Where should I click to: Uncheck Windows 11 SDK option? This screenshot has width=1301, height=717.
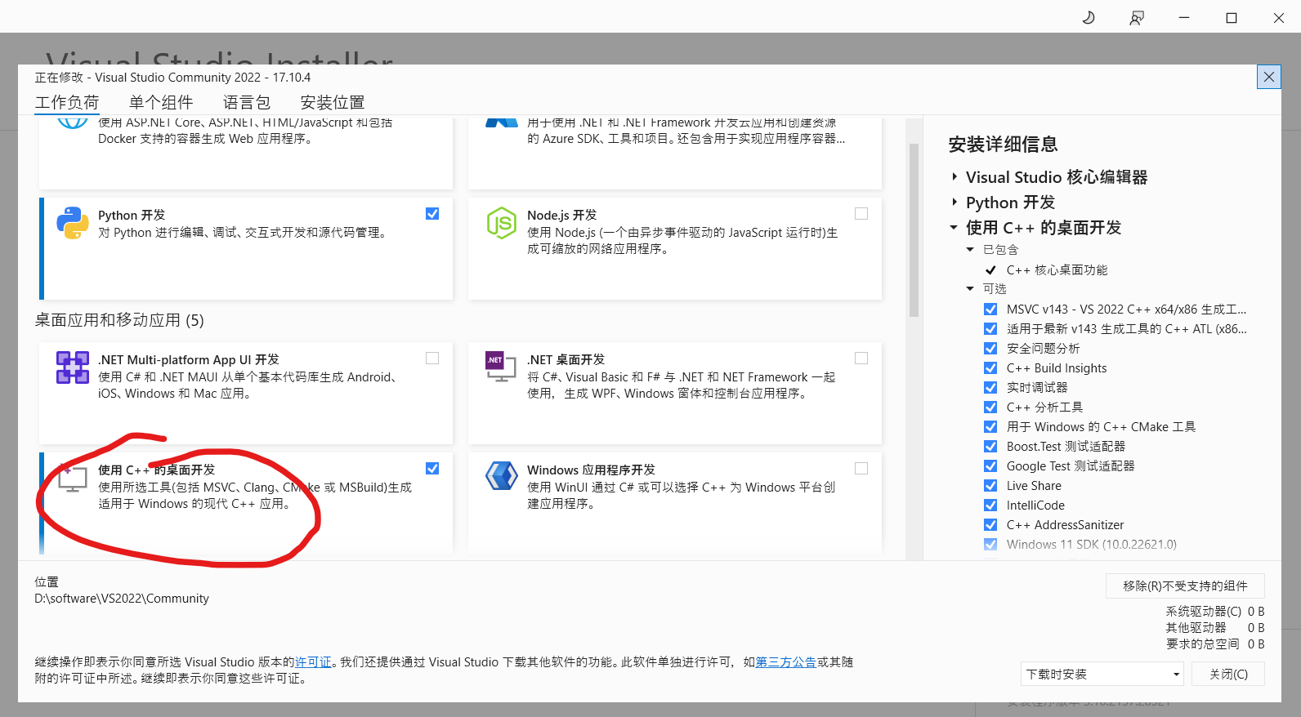click(x=990, y=545)
